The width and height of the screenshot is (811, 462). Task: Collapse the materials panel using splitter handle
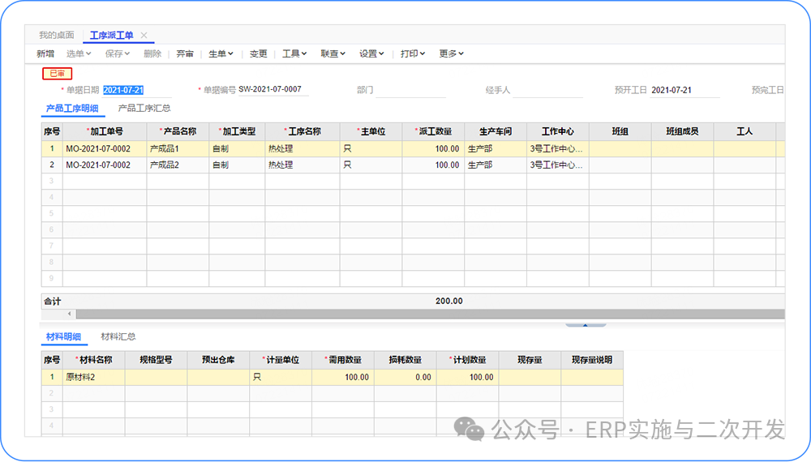click(x=586, y=325)
